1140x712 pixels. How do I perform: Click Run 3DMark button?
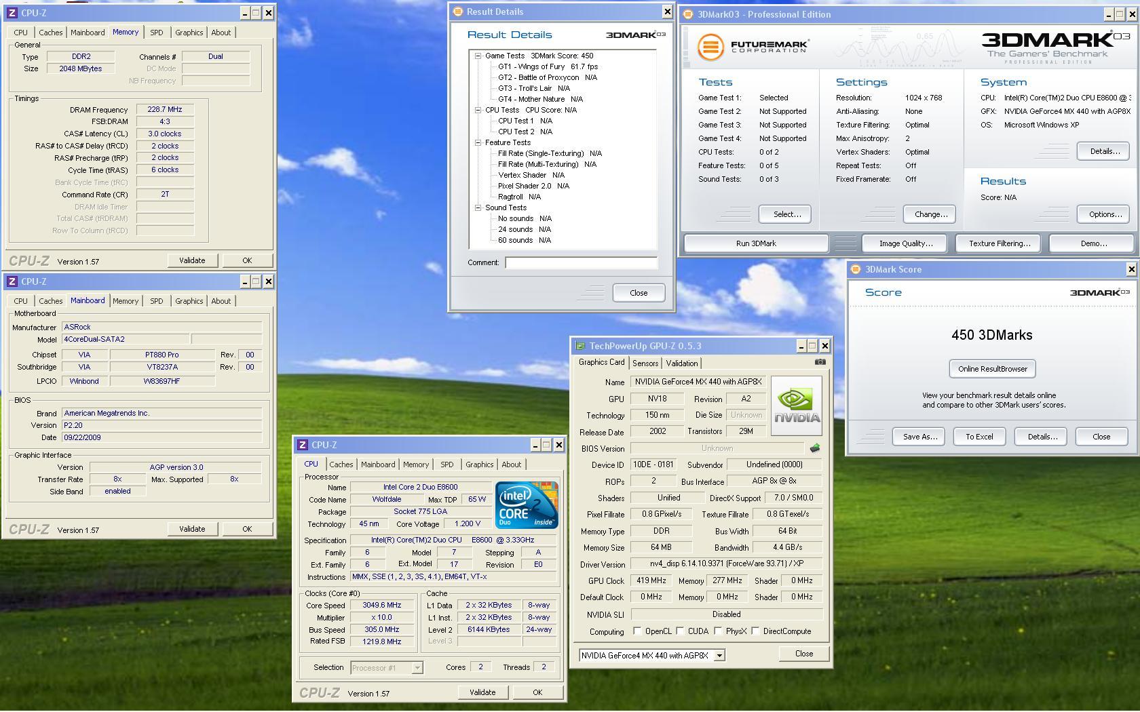pyautogui.click(x=756, y=243)
